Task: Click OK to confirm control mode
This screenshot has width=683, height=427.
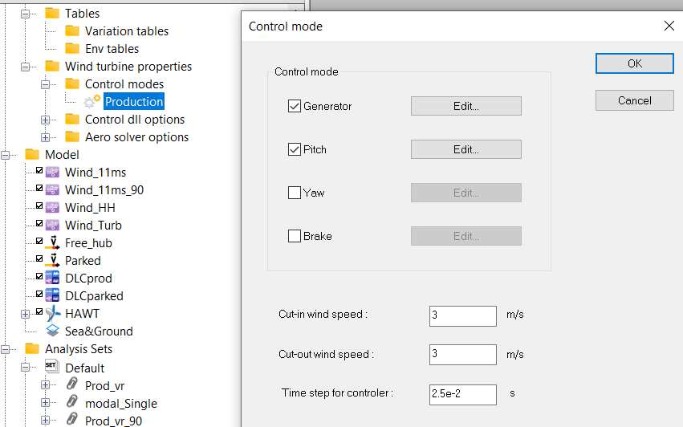Action: pyautogui.click(x=634, y=63)
